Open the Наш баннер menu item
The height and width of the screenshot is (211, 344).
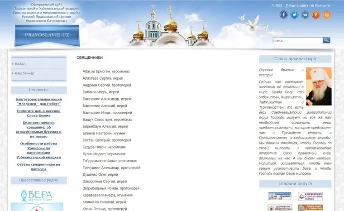click(x=24, y=73)
